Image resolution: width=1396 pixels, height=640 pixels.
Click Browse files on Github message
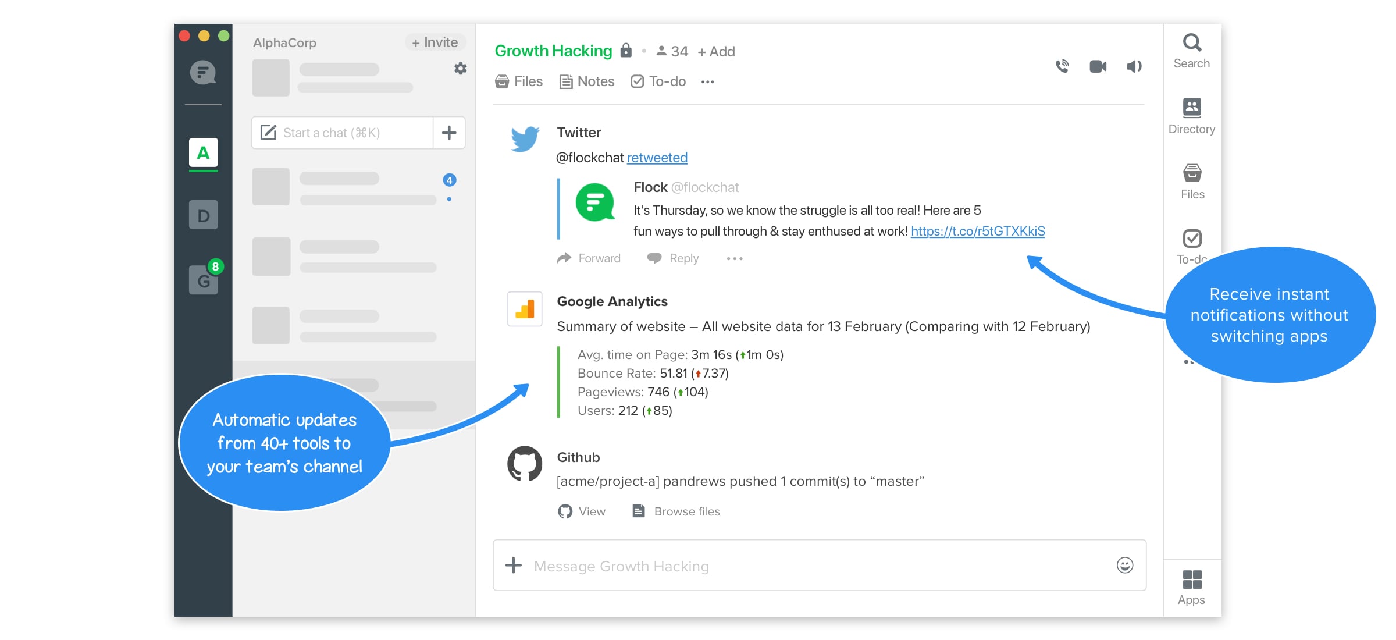pos(676,511)
